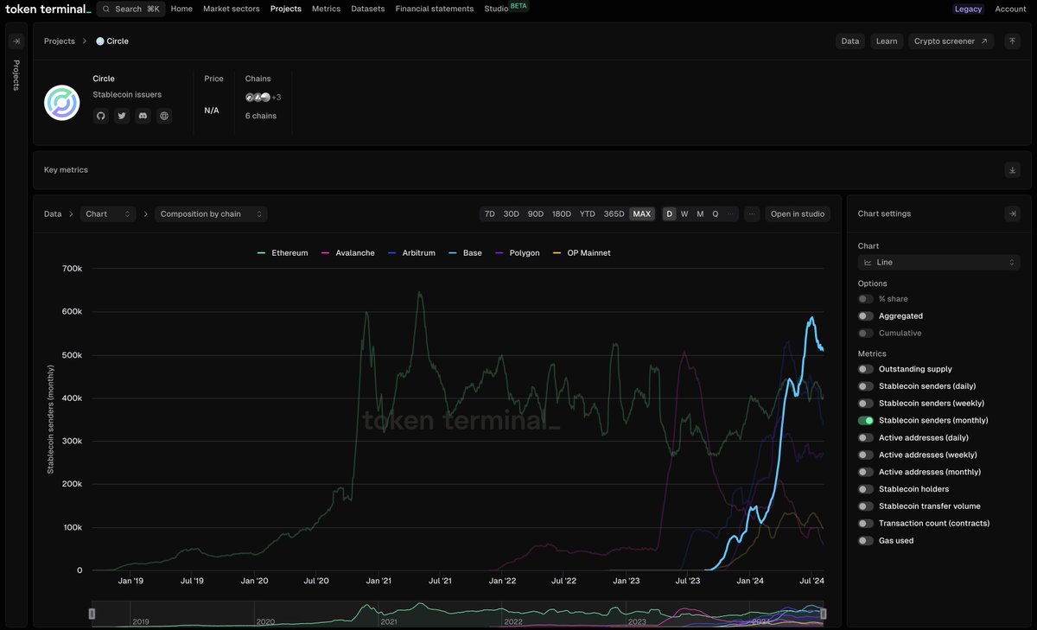This screenshot has height=630, width=1037.
Task: Select the YTD time range
Action: click(588, 213)
